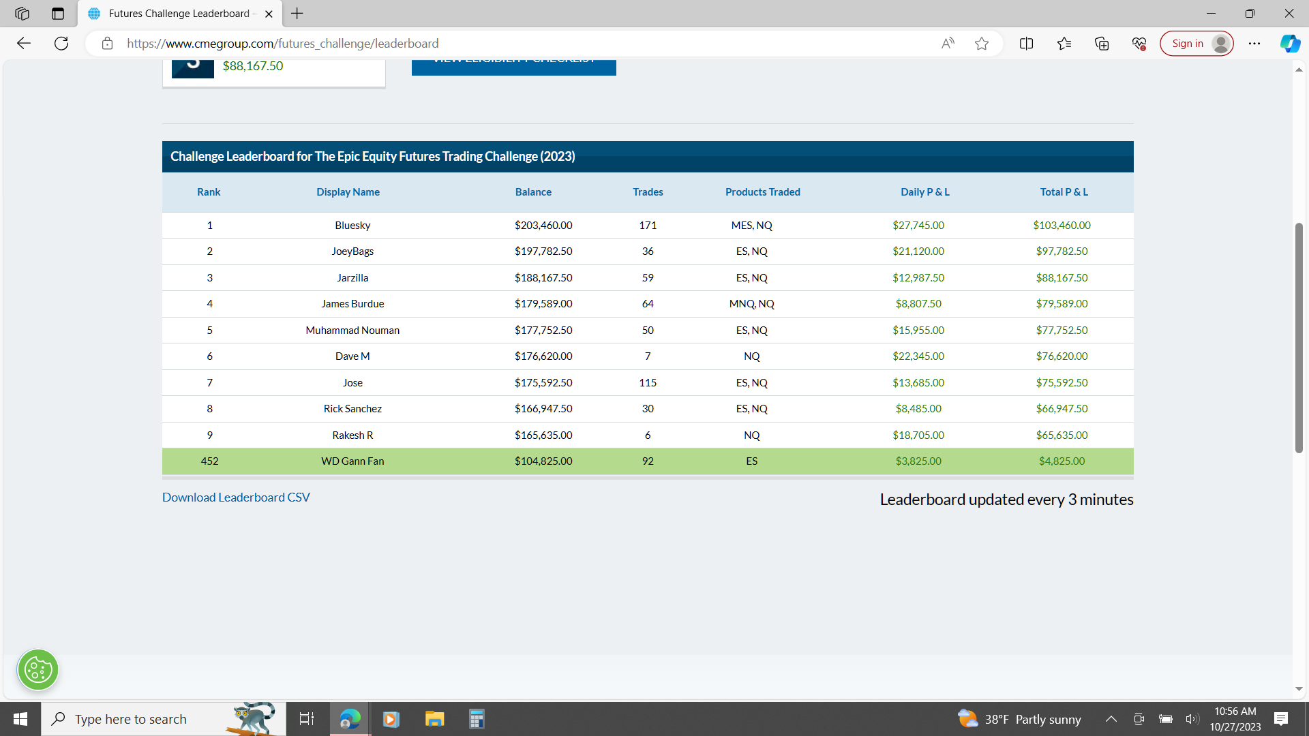
Task: Click Jose total P&L $75,592.50
Action: (x=1062, y=383)
